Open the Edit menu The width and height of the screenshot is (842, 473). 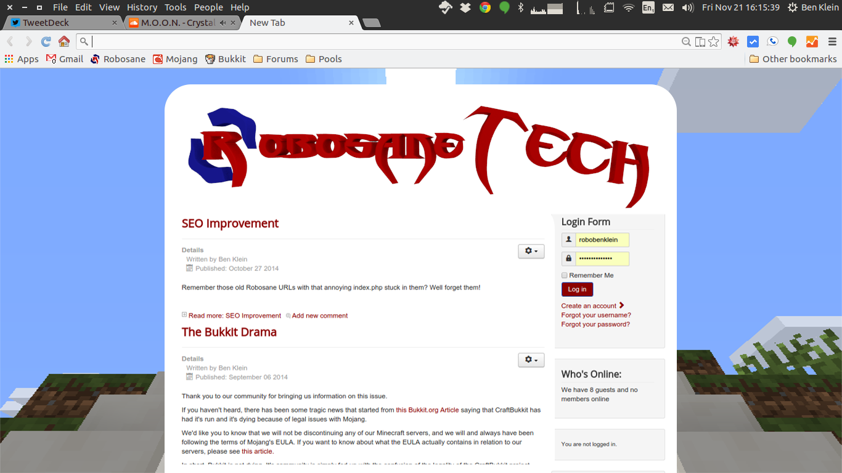(x=83, y=7)
